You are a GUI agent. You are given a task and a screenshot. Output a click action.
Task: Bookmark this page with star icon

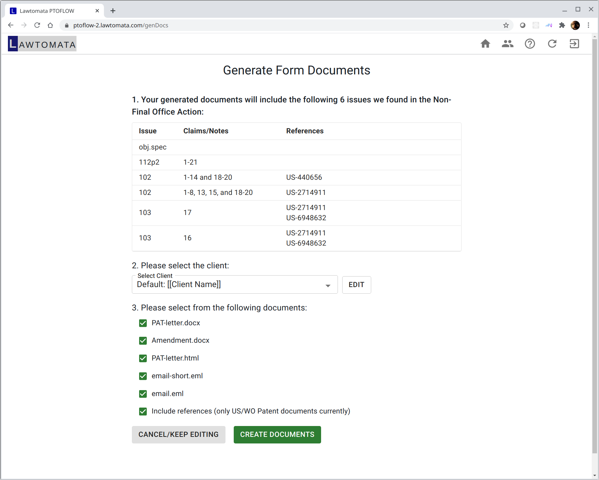pyautogui.click(x=506, y=25)
